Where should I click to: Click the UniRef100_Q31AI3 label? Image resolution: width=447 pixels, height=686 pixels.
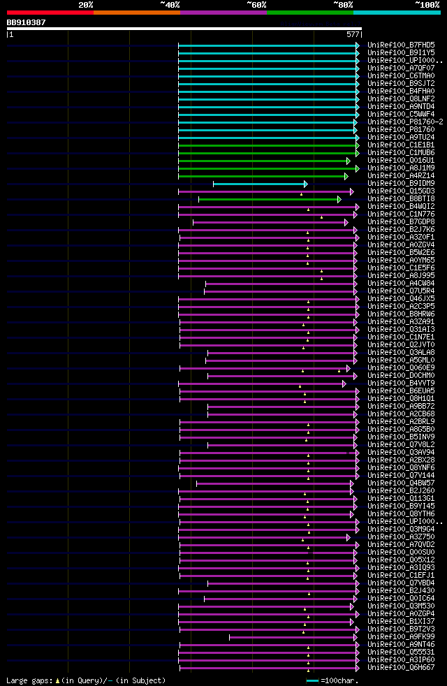pyautogui.click(x=401, y=330)
